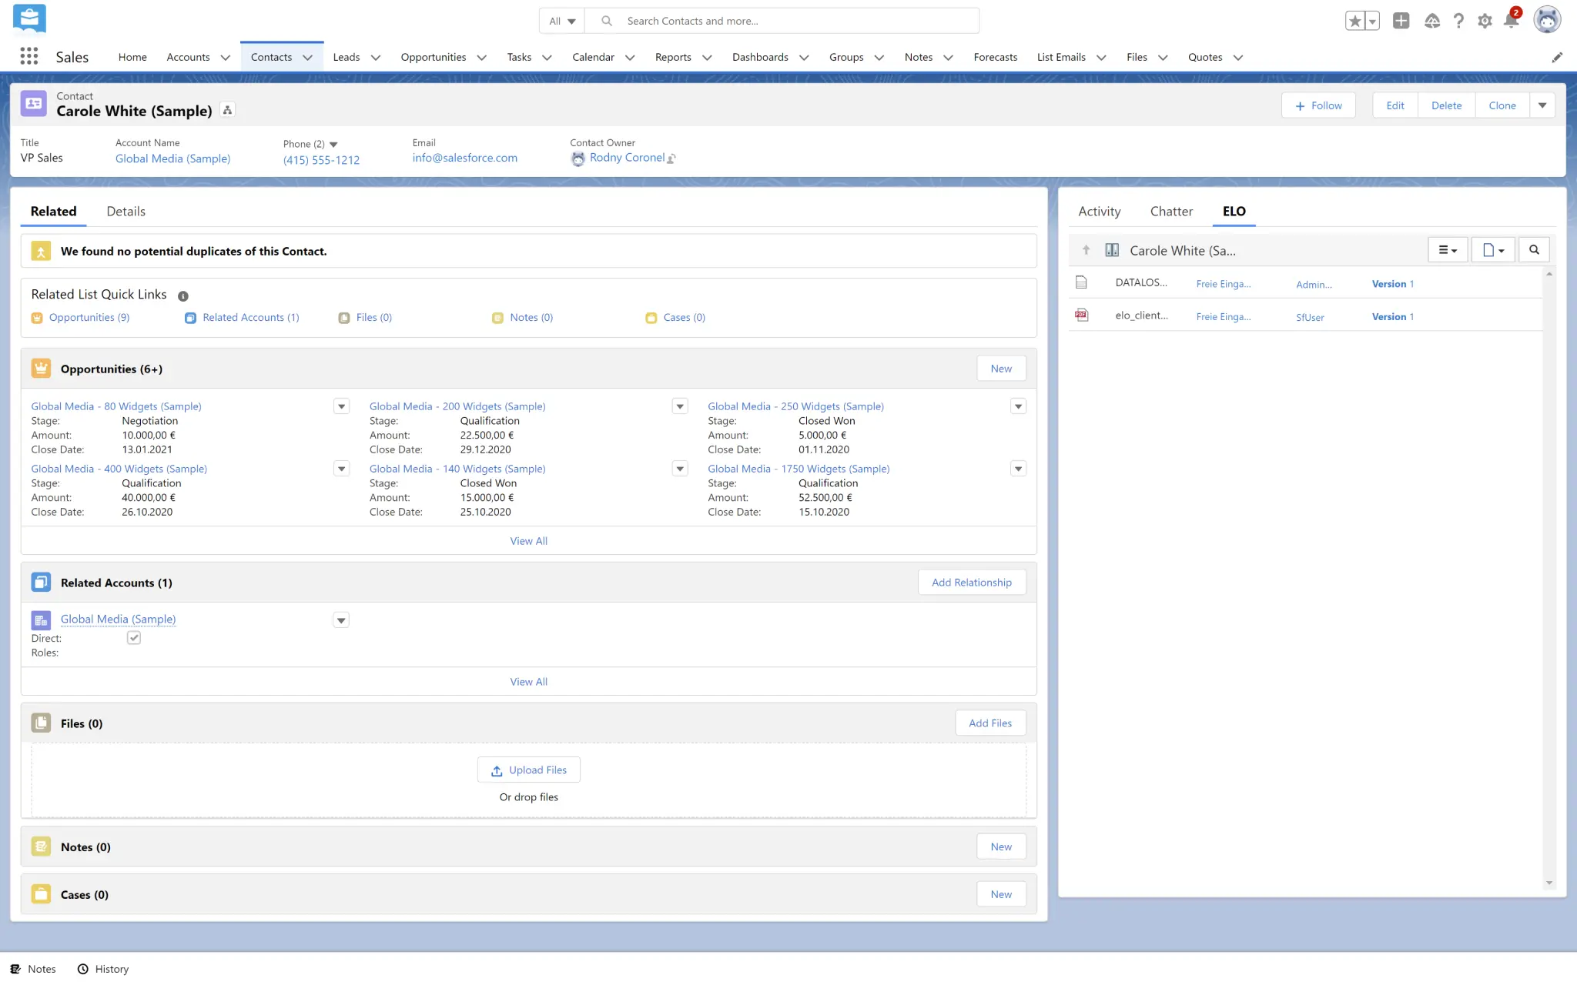Click the Favorites star icon
This screenshot has height=985, width=1577.
pos(1355,21)
